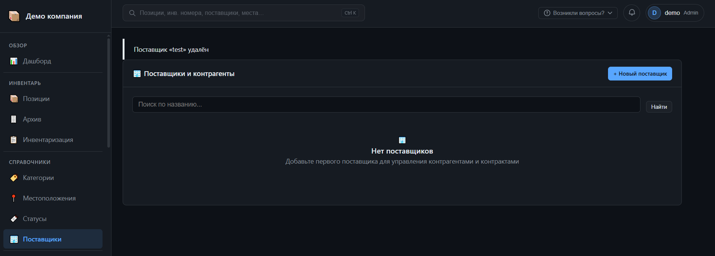
Task: Click the Демо компания box logo icon
Action: point(14,16)
